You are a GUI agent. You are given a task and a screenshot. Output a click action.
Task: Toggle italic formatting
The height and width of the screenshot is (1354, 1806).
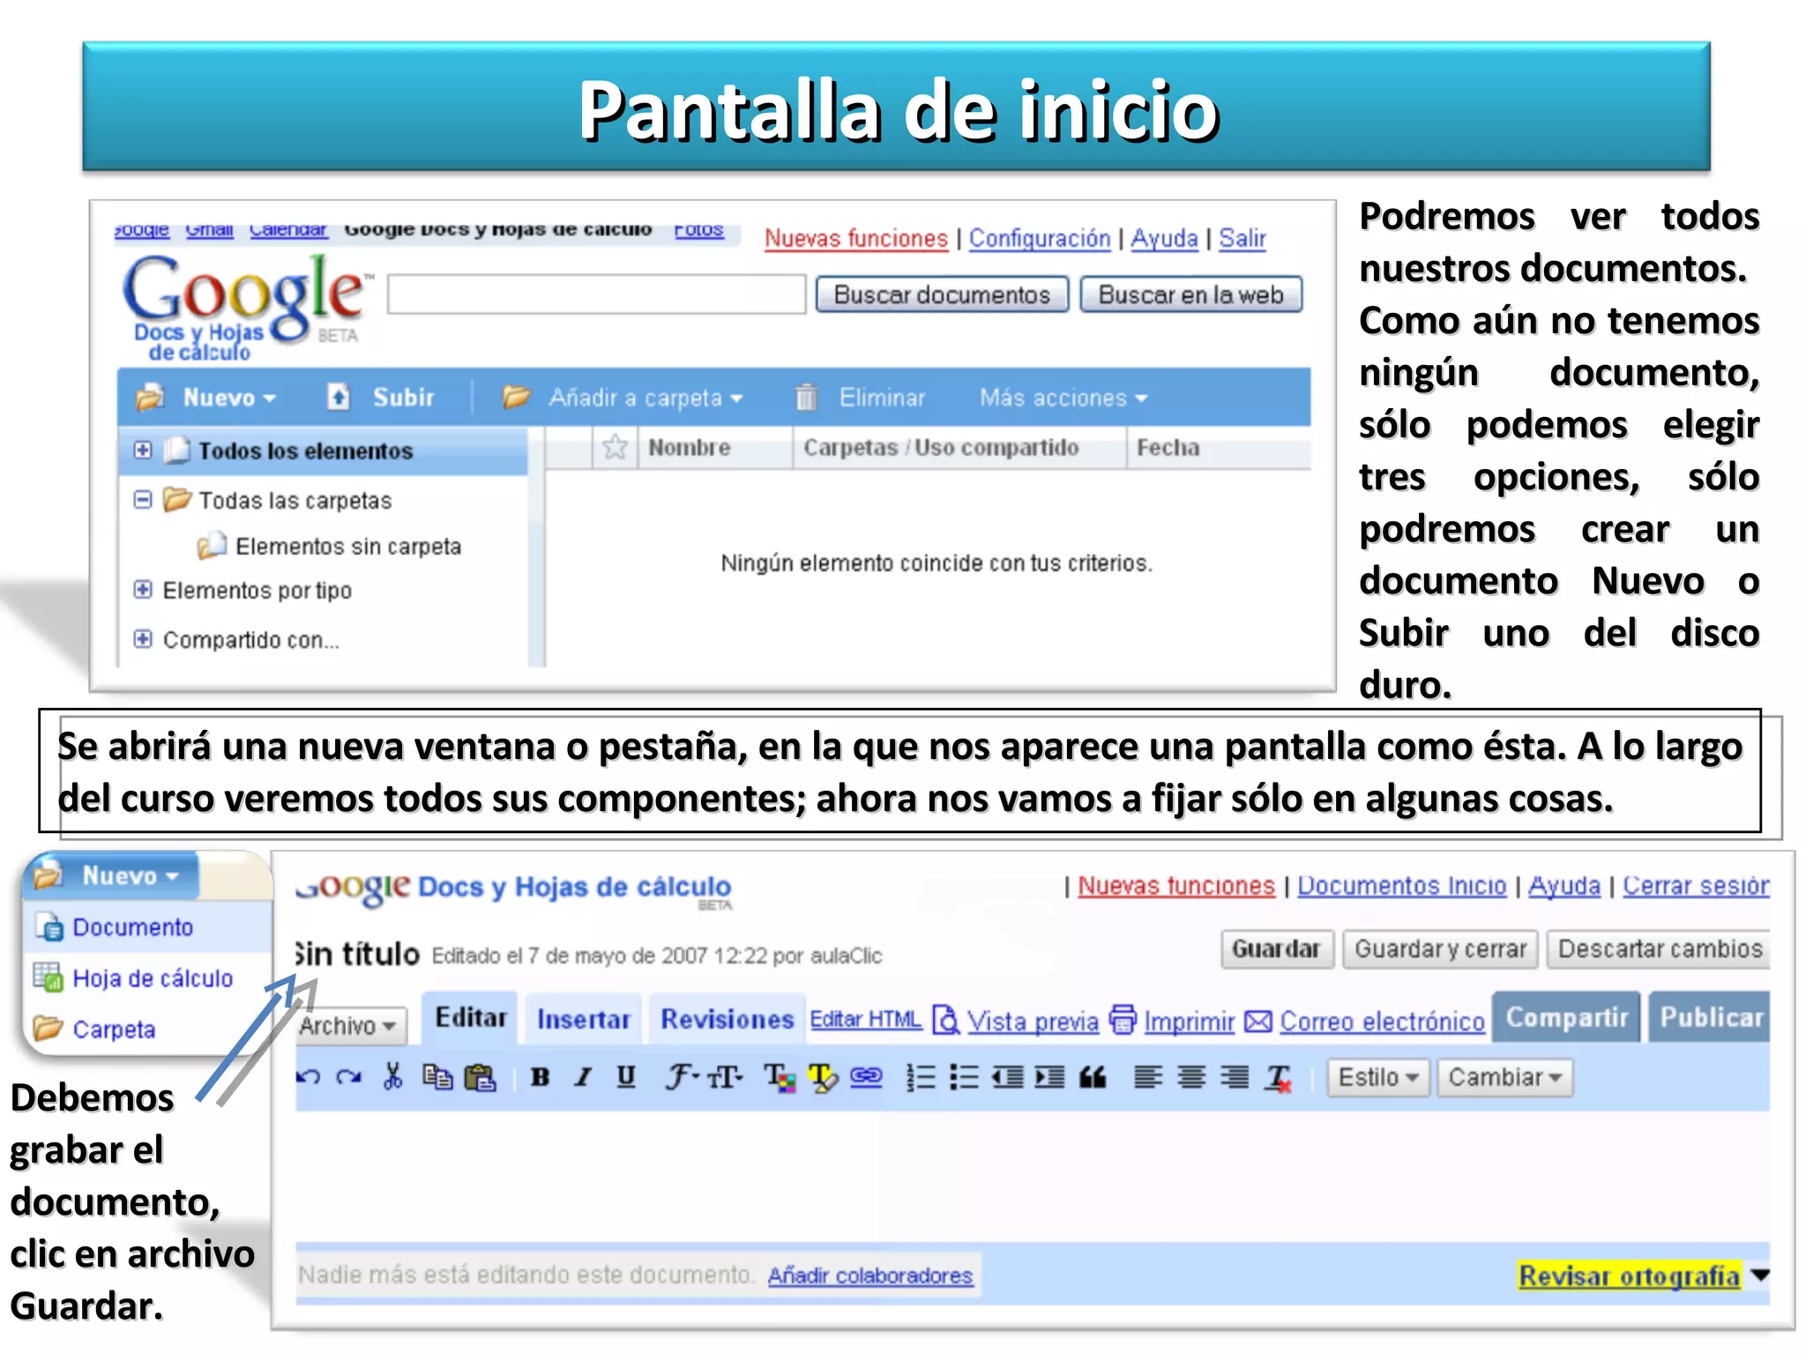[583, 1077]
